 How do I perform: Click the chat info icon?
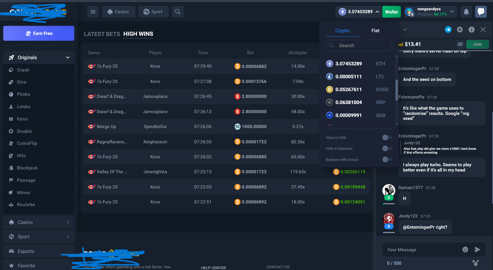tap(471, 30)
